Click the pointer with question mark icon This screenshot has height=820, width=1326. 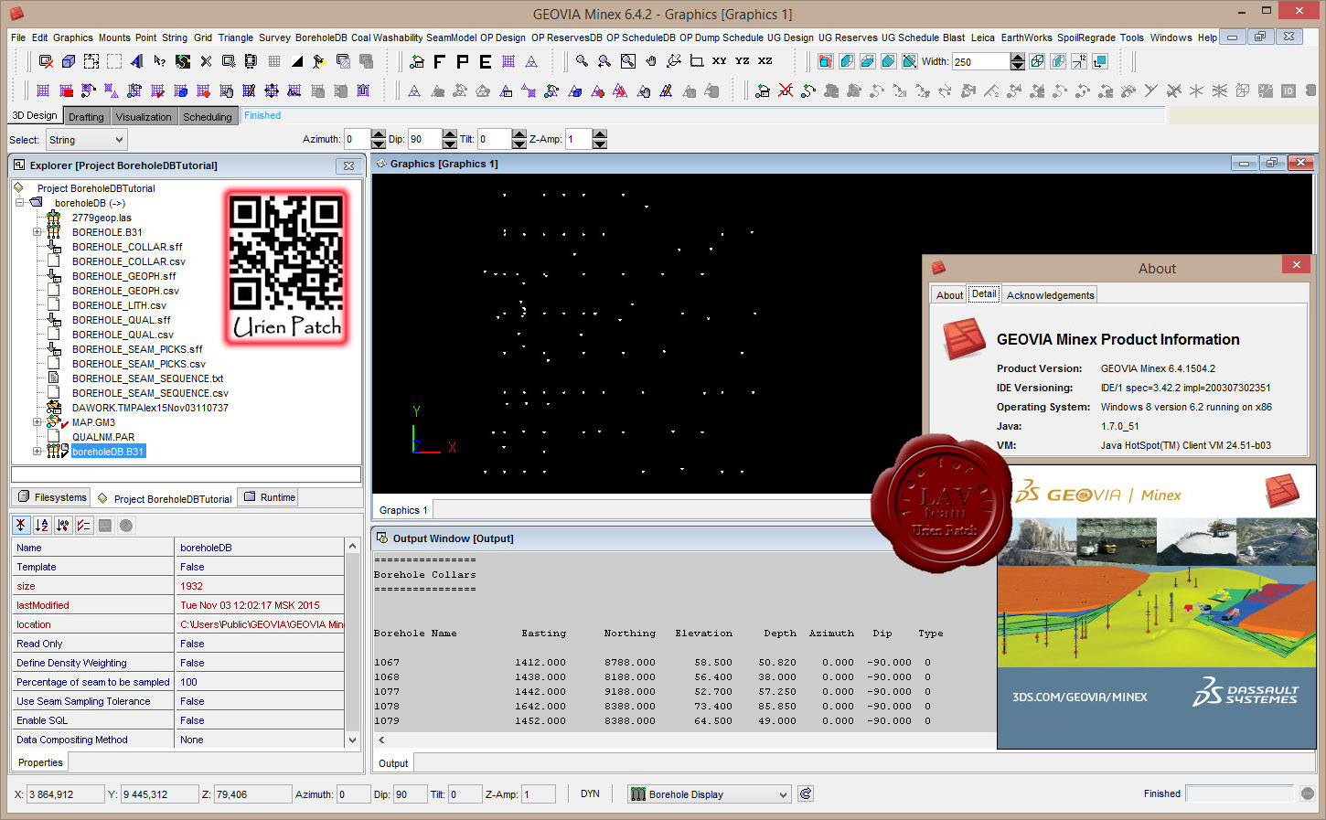coord(160,61)
